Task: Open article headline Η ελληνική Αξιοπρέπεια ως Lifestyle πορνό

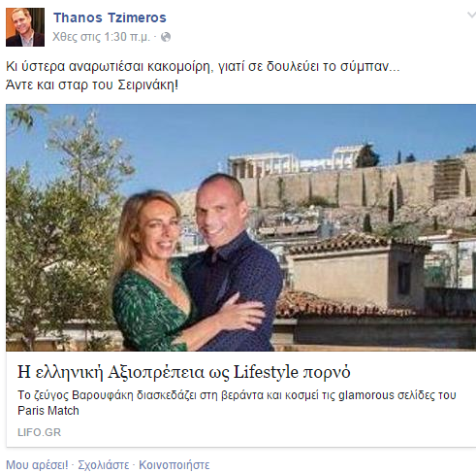Action: point(184,372)
